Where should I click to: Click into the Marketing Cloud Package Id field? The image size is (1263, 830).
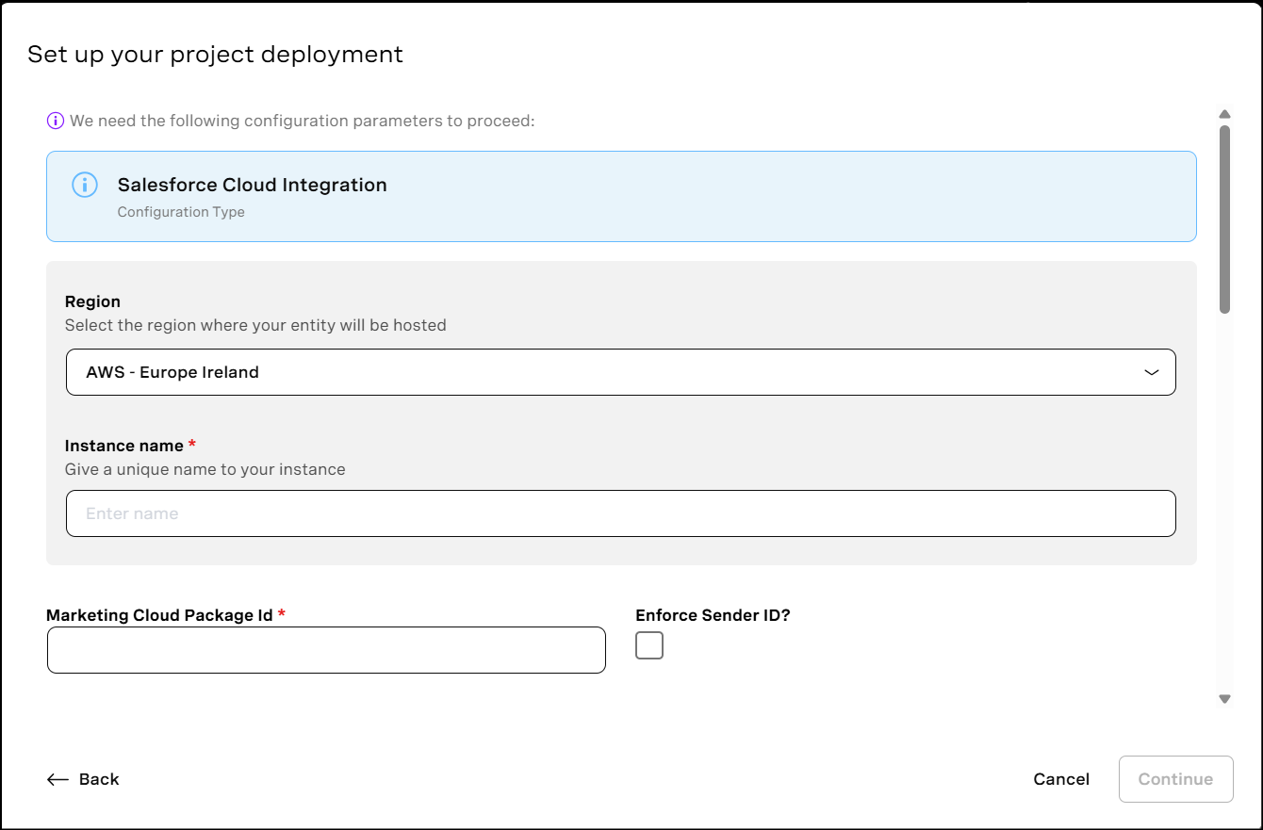(x=326, y=650)
